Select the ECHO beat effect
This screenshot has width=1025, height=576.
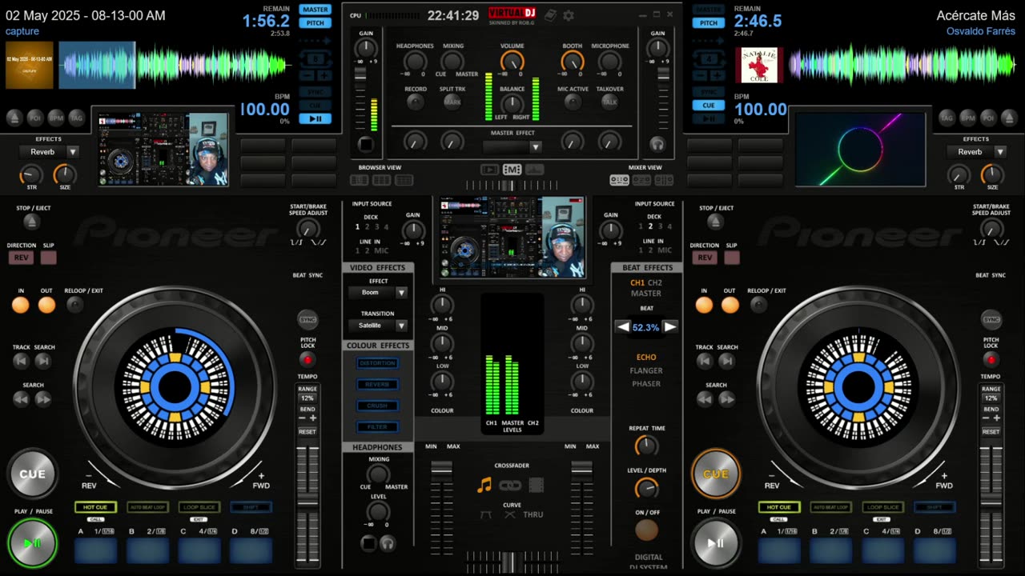point(646,358)
